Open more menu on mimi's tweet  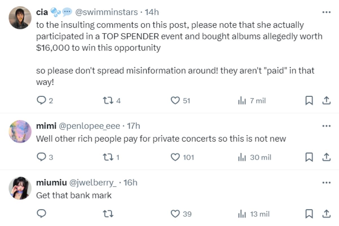[326, 126]
